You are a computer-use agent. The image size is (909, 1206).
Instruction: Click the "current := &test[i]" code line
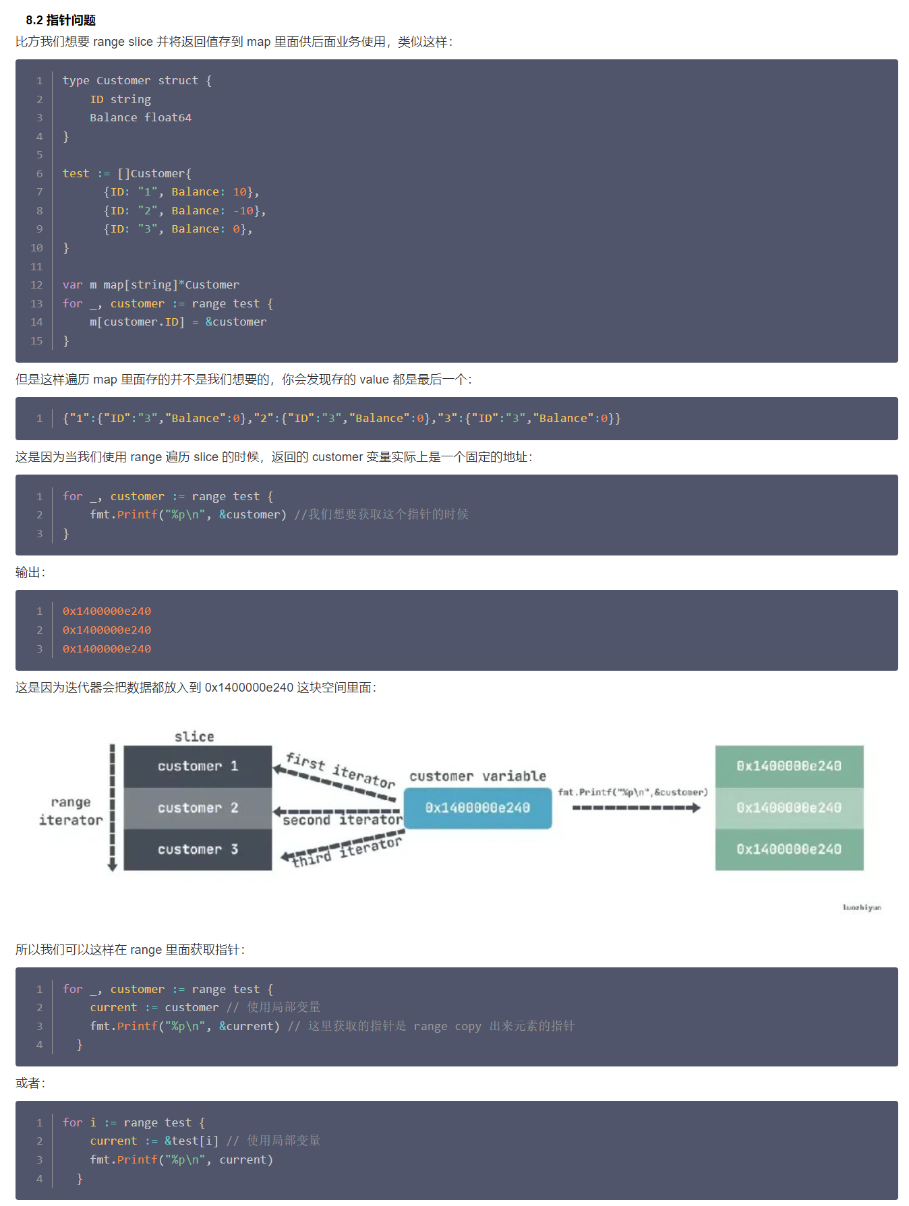(154, 1141)
